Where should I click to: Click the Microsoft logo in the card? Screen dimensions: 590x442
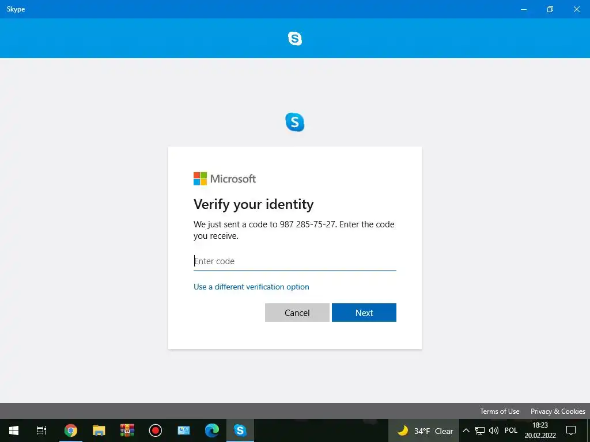[x=225, y=179]
